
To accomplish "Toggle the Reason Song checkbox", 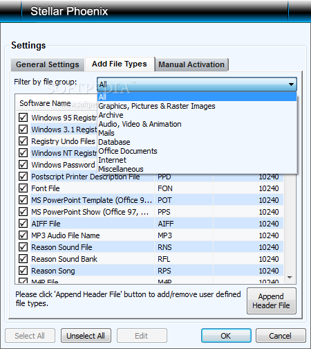I will click(23, 271).
